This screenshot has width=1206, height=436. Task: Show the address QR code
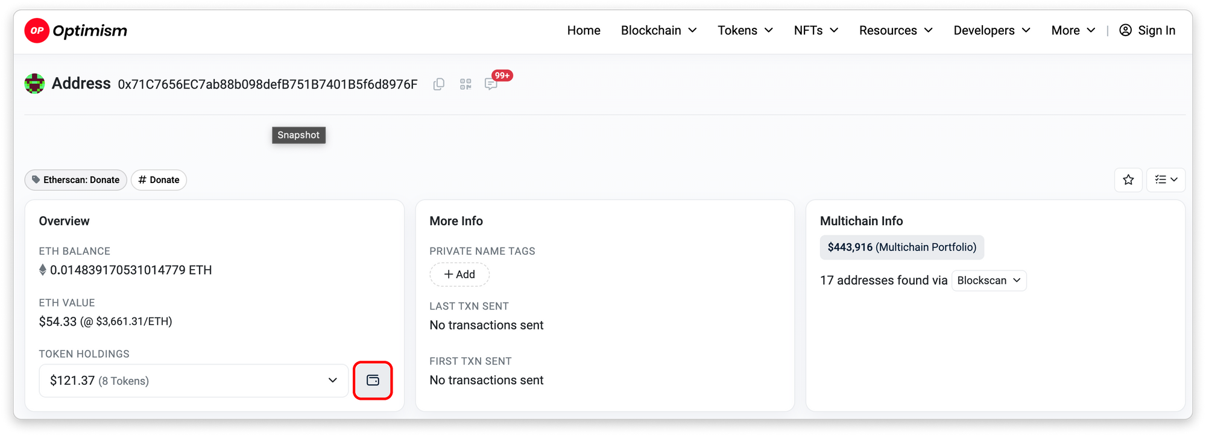(x=466, y=84)
